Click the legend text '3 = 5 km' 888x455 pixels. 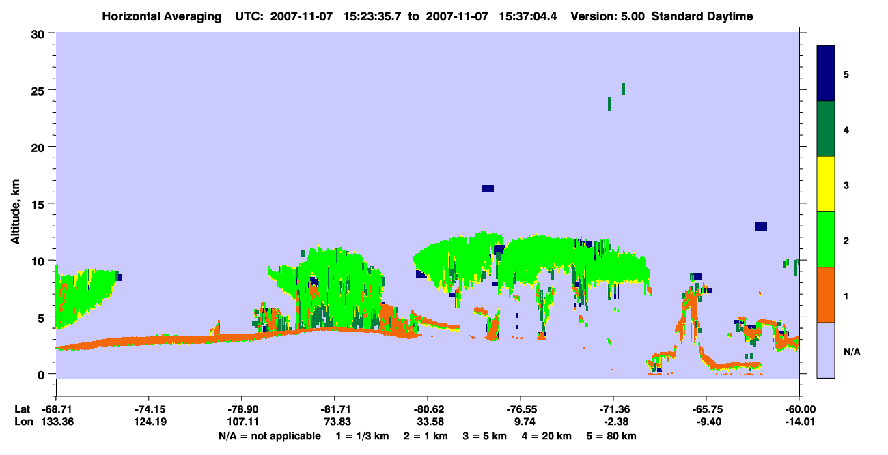tap(486, 436)
